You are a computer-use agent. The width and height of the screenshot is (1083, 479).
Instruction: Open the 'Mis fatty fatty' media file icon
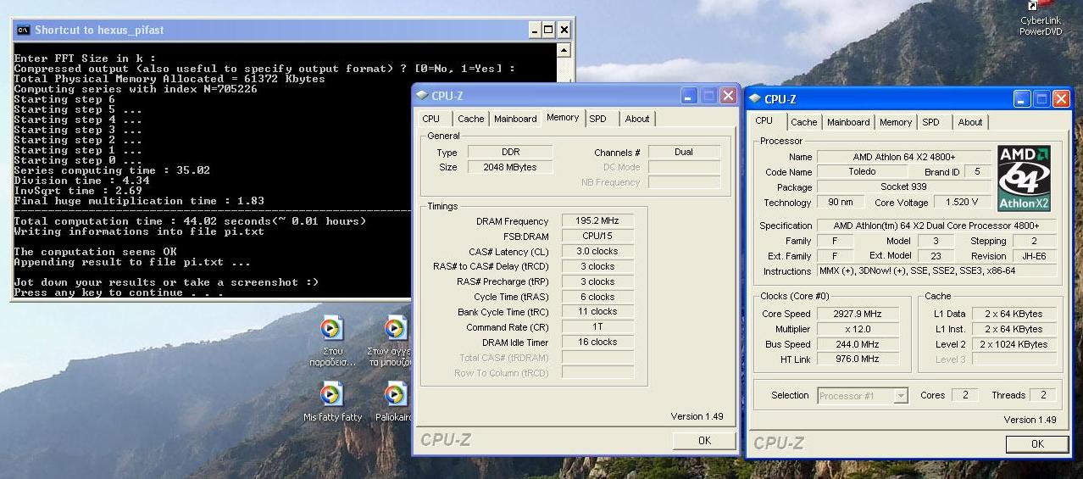pos(332,403)
